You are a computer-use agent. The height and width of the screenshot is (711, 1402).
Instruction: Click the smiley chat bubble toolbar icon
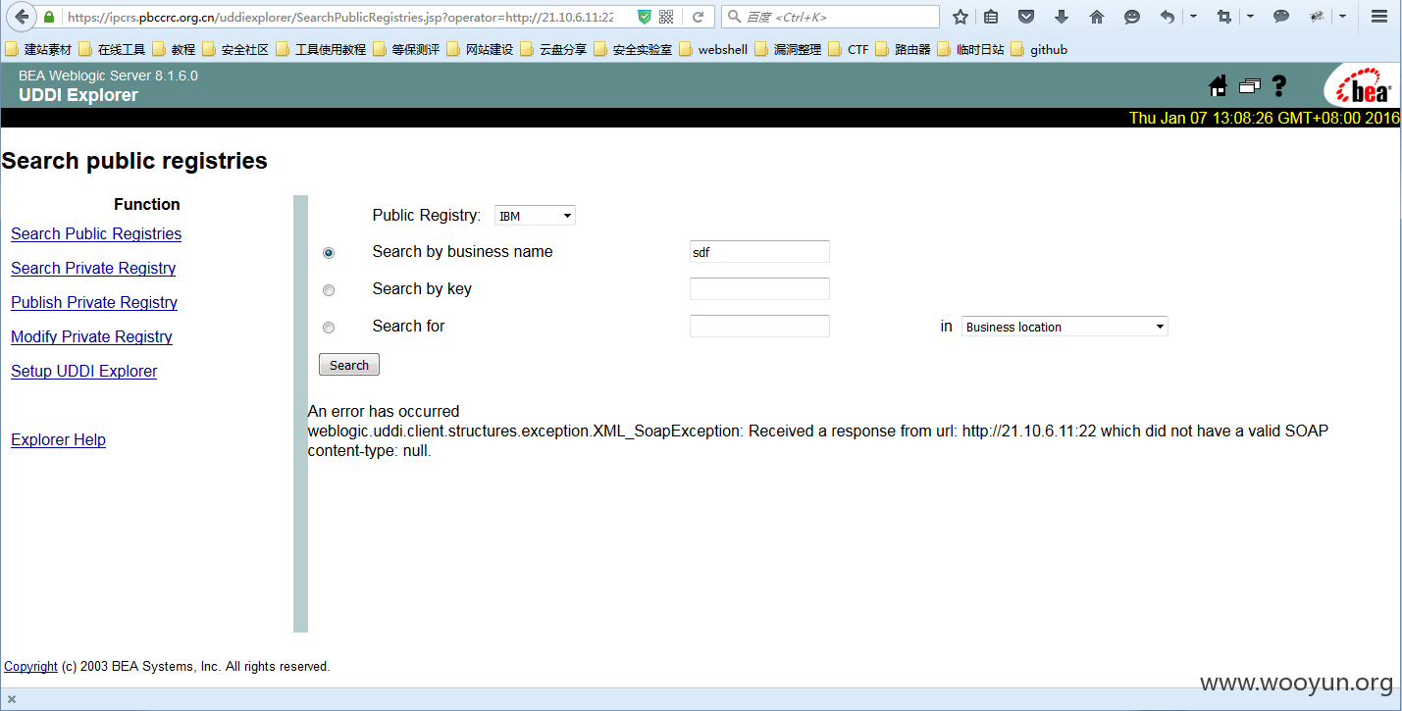point(1132,17)
